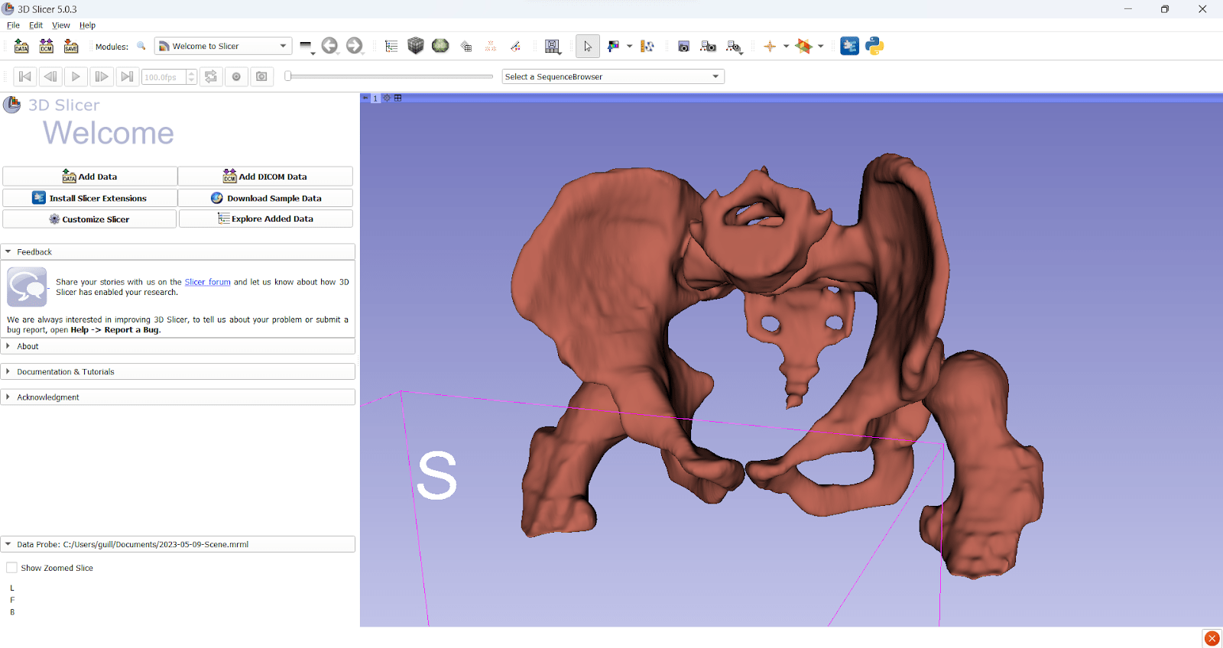Open the Markups module icon
The width and height of the screenshot is (1223, 648).
491,47
